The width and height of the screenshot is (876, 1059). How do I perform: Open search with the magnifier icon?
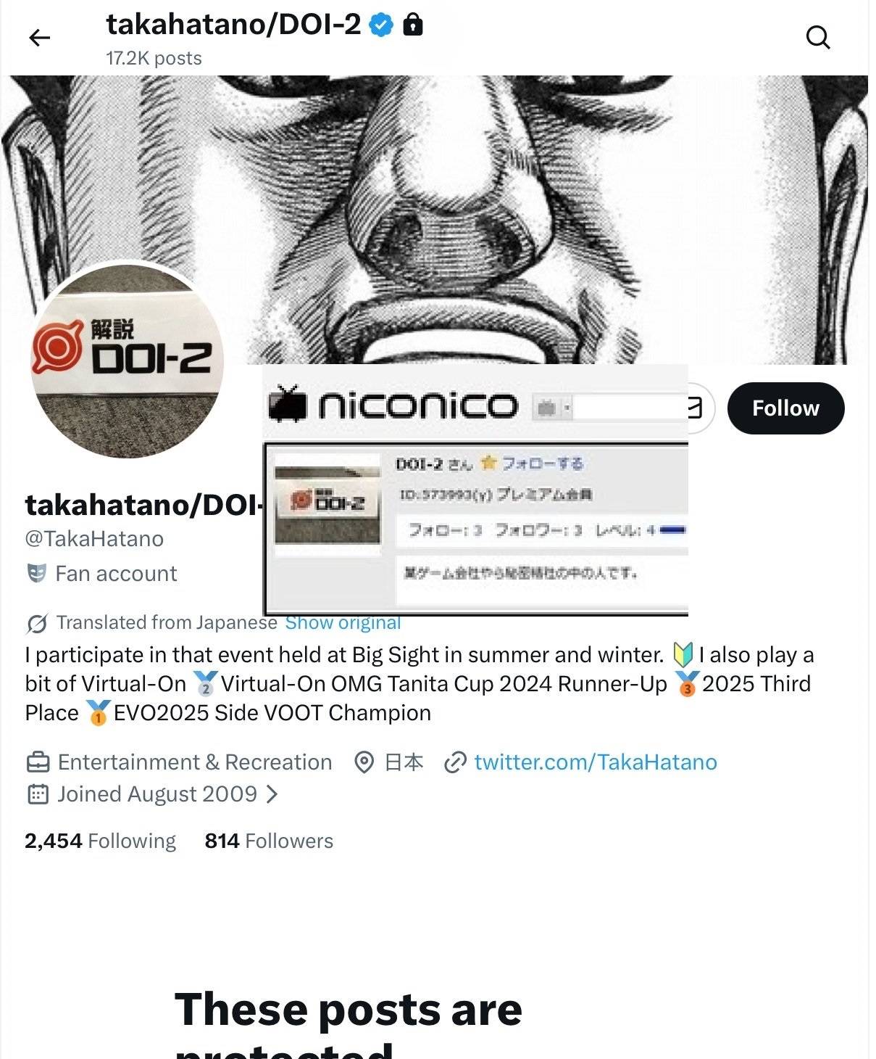point(818,37)
